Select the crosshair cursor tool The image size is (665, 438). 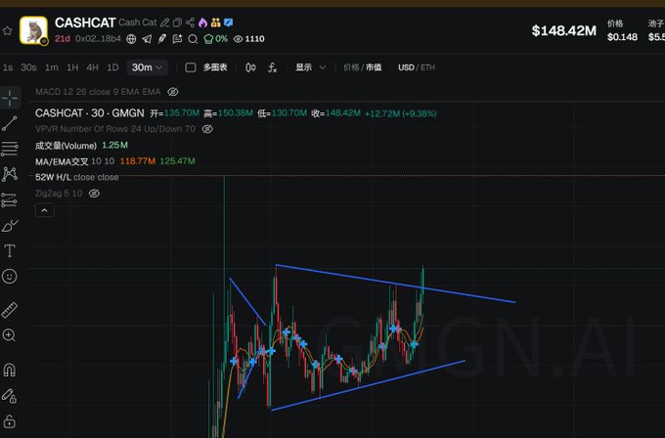pos(10,98)
